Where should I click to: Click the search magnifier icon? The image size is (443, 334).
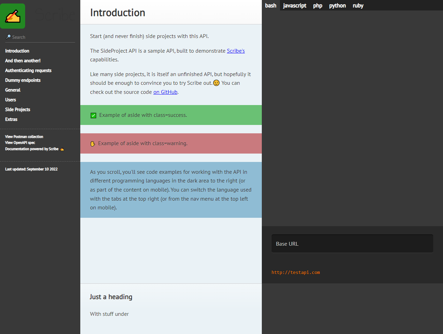(x=8, y=37)
